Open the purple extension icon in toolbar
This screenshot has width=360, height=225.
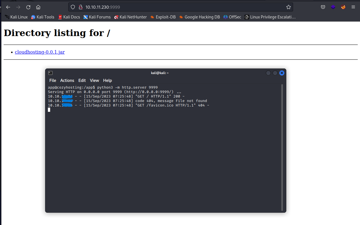[x=333, y=7]
